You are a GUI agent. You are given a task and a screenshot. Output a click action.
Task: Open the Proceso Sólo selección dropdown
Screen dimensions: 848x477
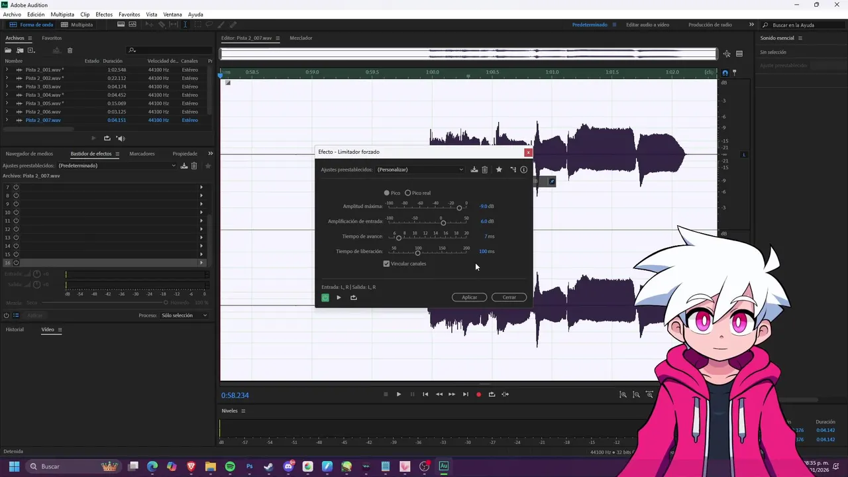[184, 315]
